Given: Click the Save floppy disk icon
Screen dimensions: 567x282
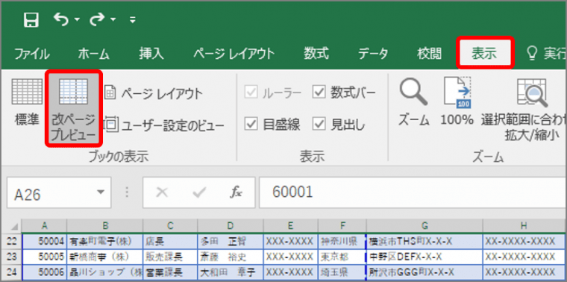Looking at the screenshot, I should [31, 20].
